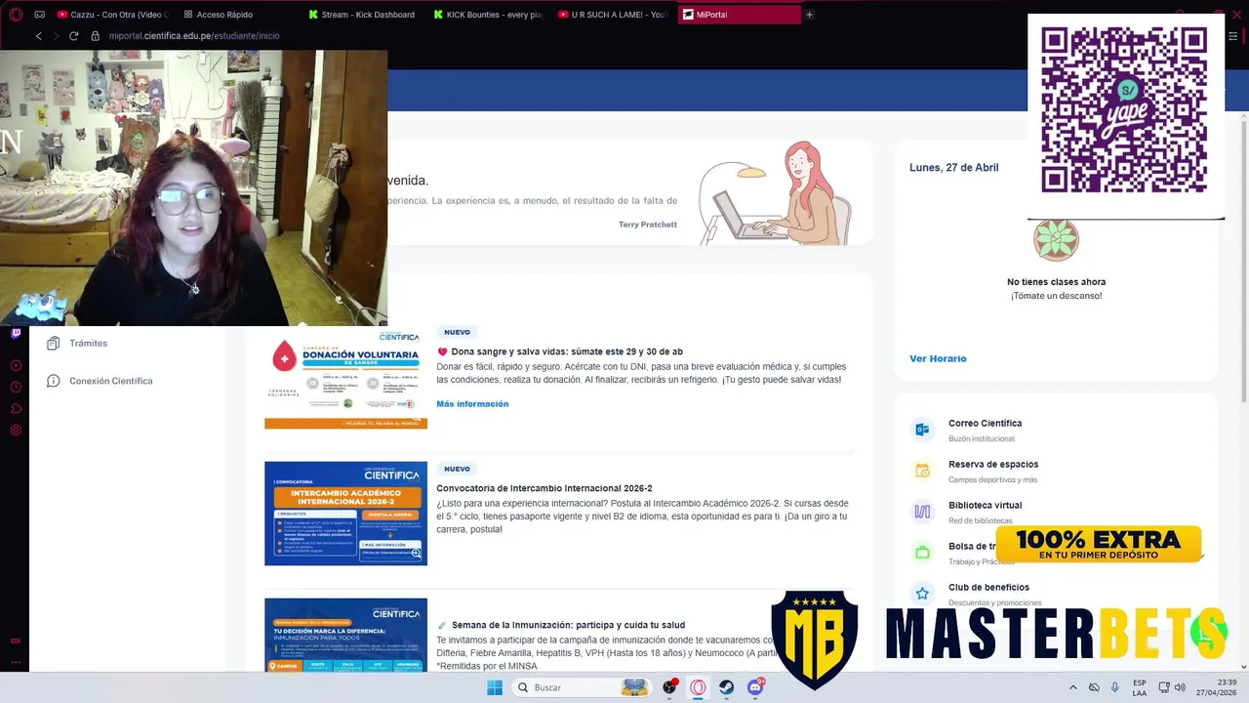Screen dimensions: 1249x703
Task: Open the GX Corner gamepad icon
Action: click(x=39, y=15)
